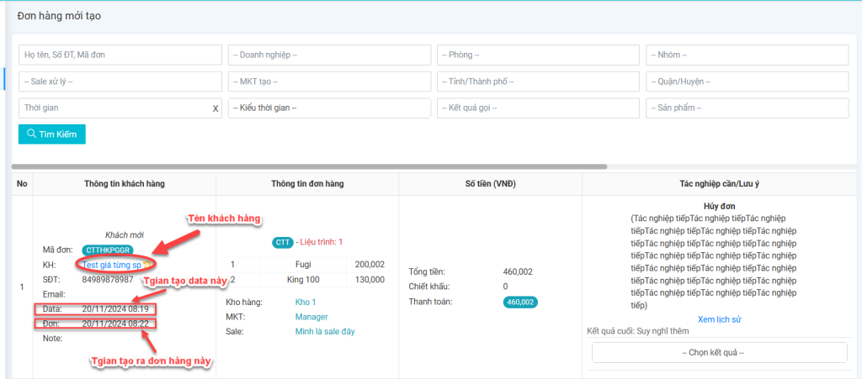Click the Kho 1 warehouse link
The image size is (862, 379).
pos(305,302)
